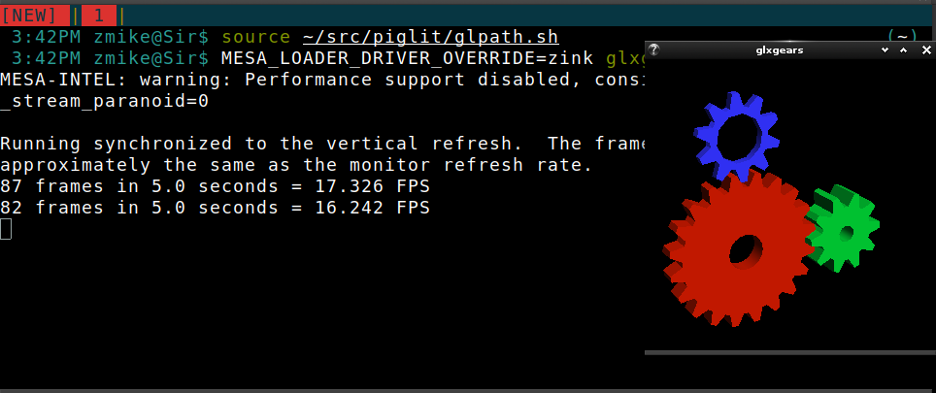
Task: Click the MESA_LOADER_DRIVER_OVERRIDE=zink command text
Action: coord(407,58)
